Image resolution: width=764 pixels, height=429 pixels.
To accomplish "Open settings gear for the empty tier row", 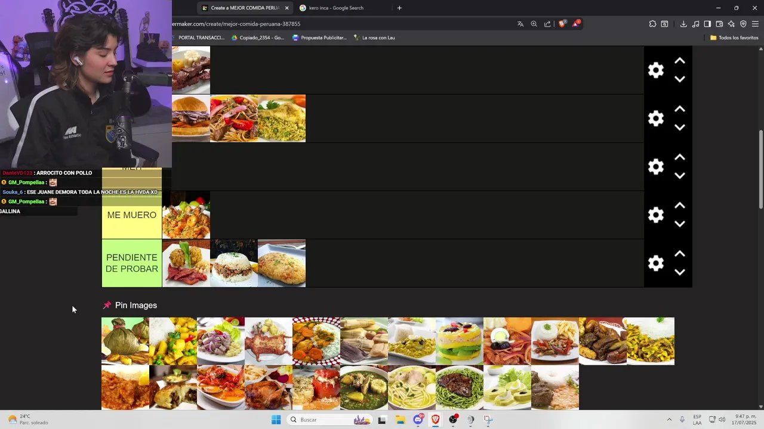I will tap(656, 167).
